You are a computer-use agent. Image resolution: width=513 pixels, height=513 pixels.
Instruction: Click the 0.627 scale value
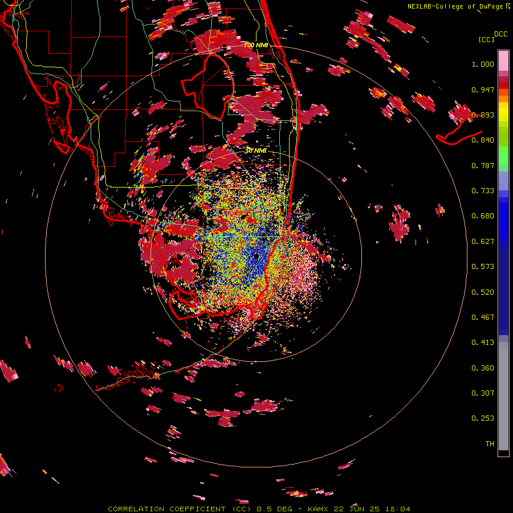(x=483, y=242)
